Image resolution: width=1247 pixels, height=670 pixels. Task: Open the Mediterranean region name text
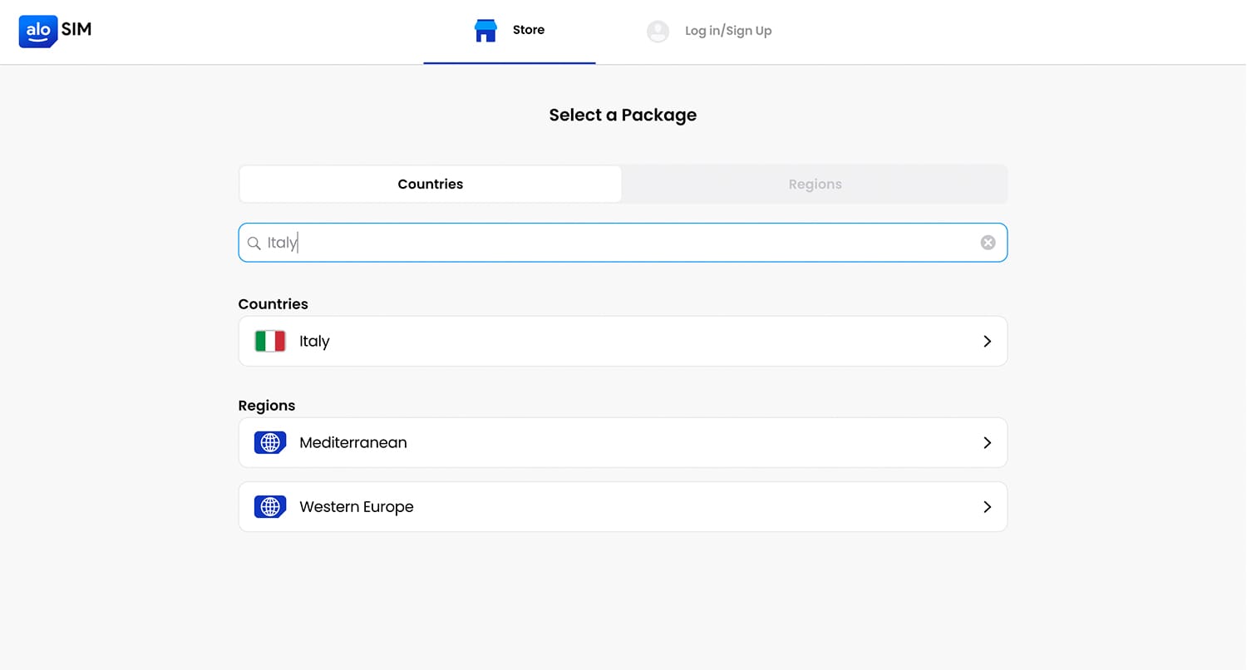pyautogui.click(x=353, y=443)
